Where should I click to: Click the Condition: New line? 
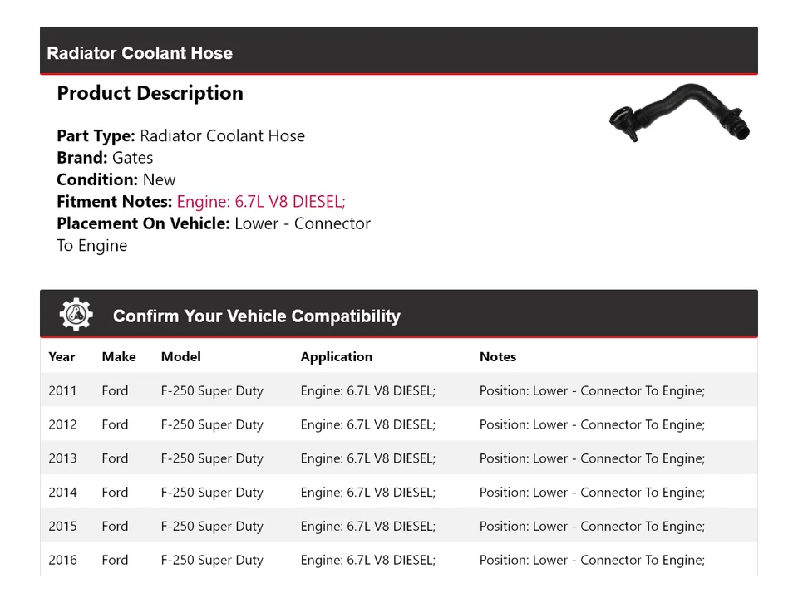116,179
